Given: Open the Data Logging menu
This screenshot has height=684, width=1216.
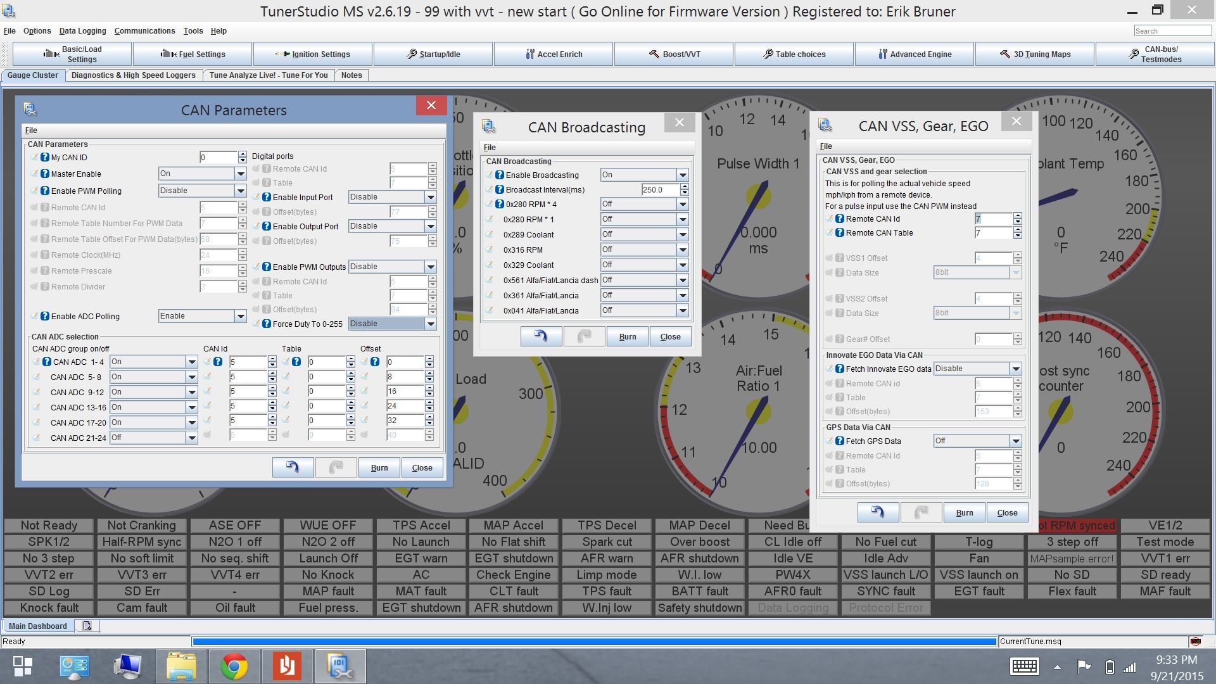Looking at the screenshot, I should coord(82,31).
